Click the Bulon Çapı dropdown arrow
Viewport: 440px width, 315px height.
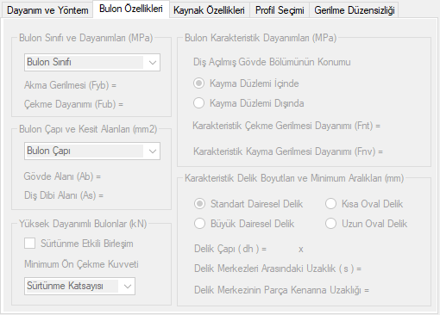pos(152,151)
